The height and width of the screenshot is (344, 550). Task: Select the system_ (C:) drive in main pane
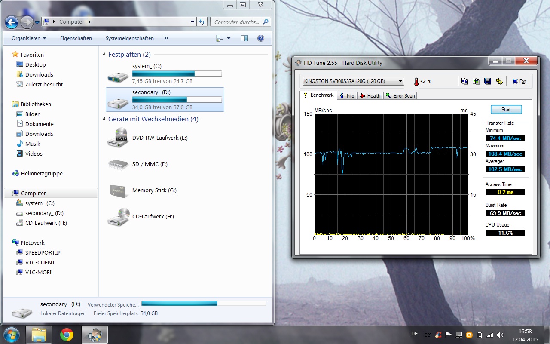tap(165, 74)
